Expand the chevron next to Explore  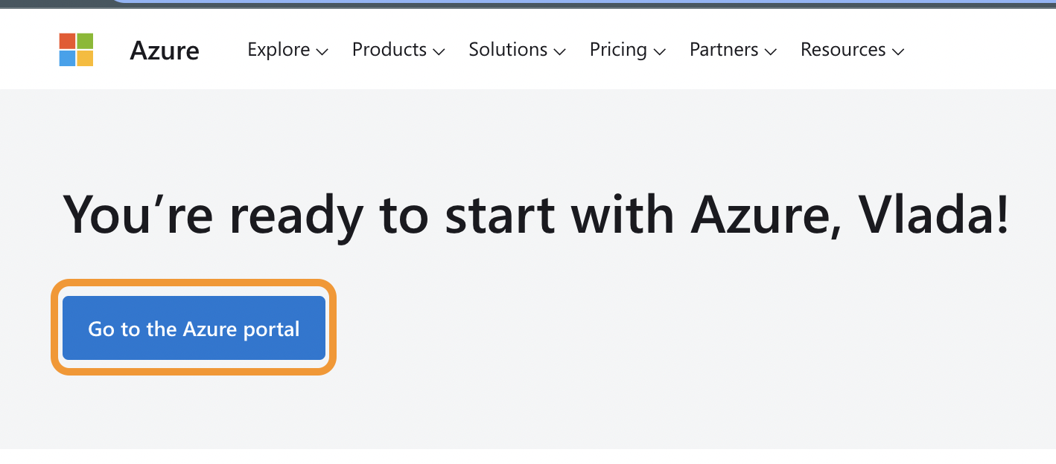(322, 52)
